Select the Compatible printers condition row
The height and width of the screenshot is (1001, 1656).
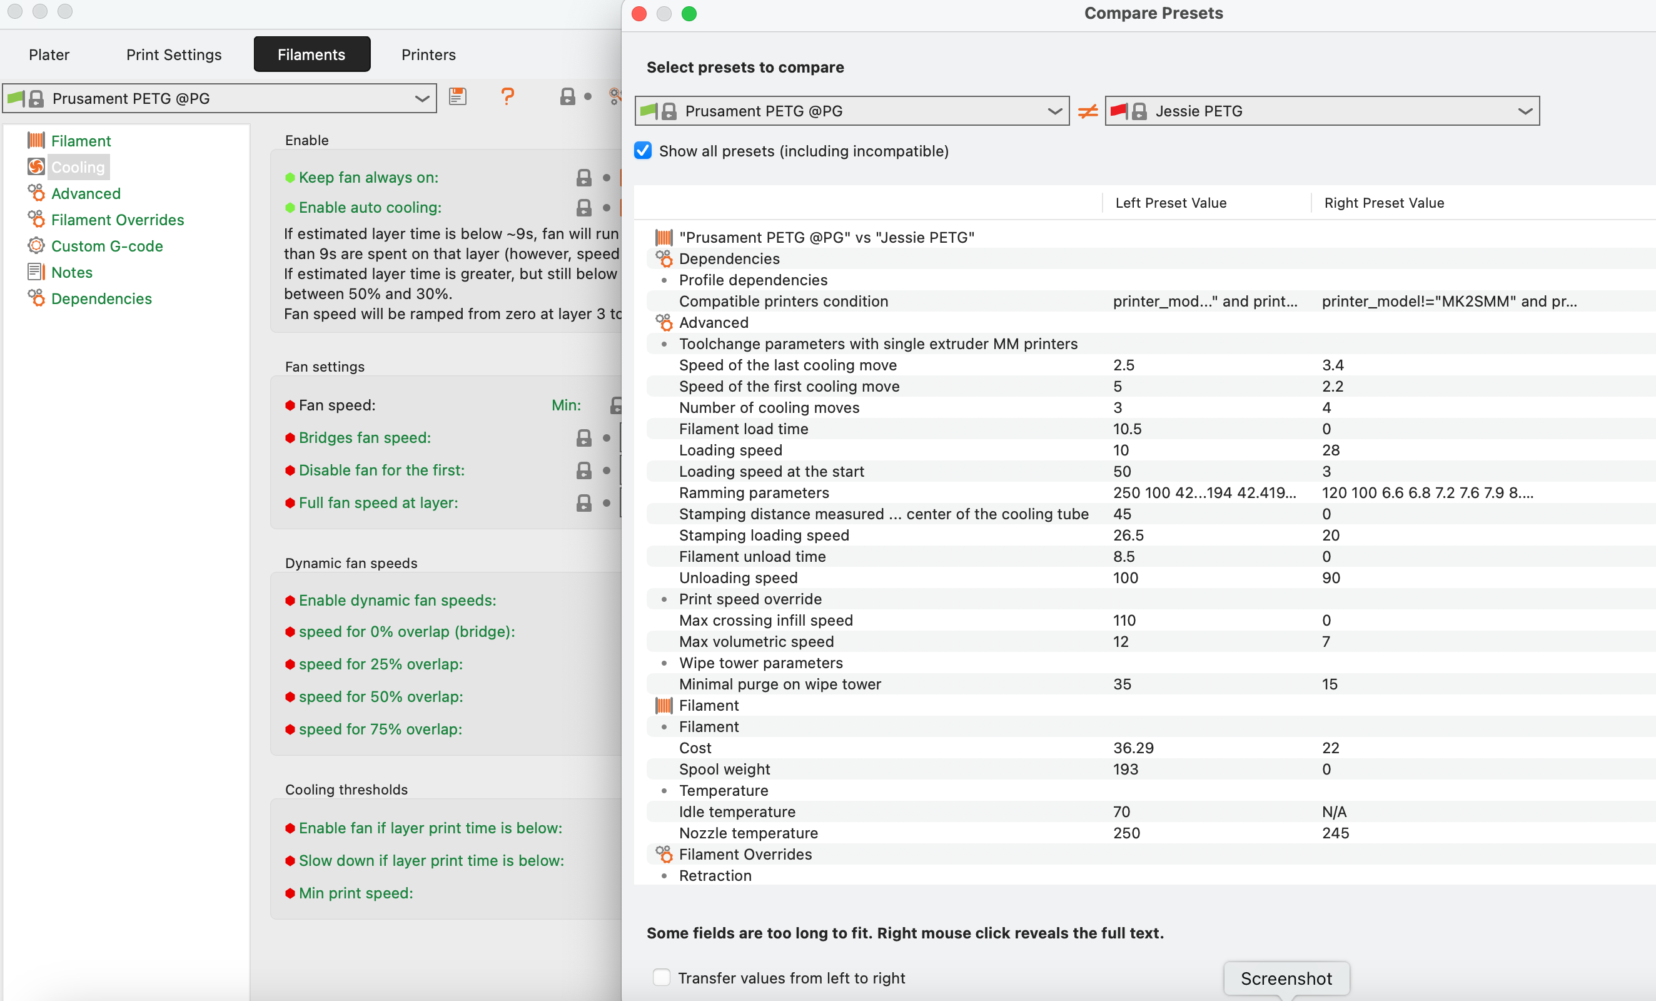point(1151,301)
